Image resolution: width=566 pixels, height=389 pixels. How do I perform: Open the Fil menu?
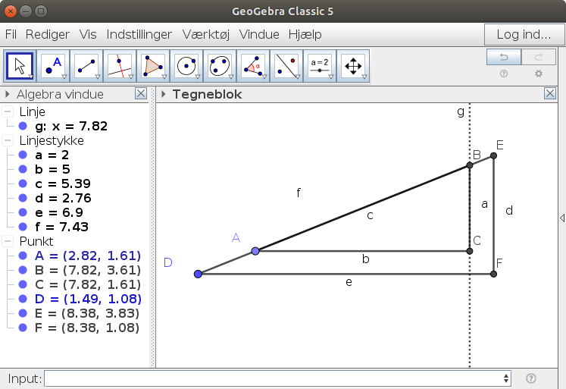click(11, 34)
